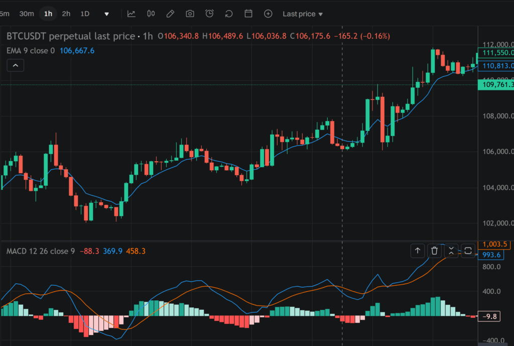Select the candlestick chart style icon

point(151,14)
